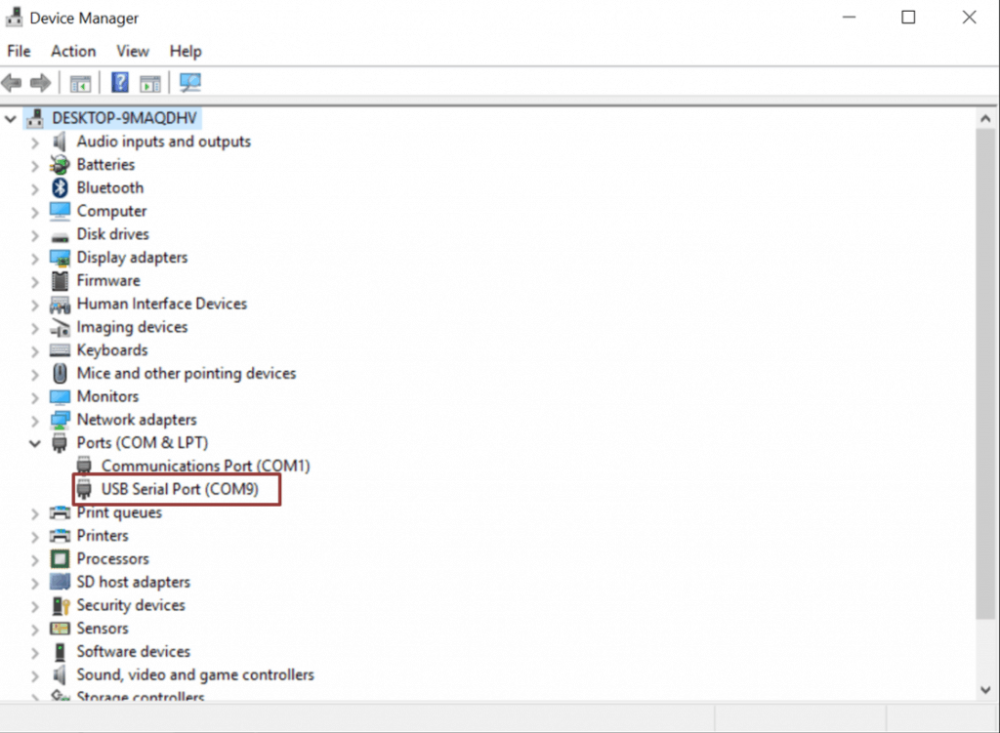Click the Bluetooth device category icon
Viewport: 1000px width, 733px height.
tap(61, 187)
